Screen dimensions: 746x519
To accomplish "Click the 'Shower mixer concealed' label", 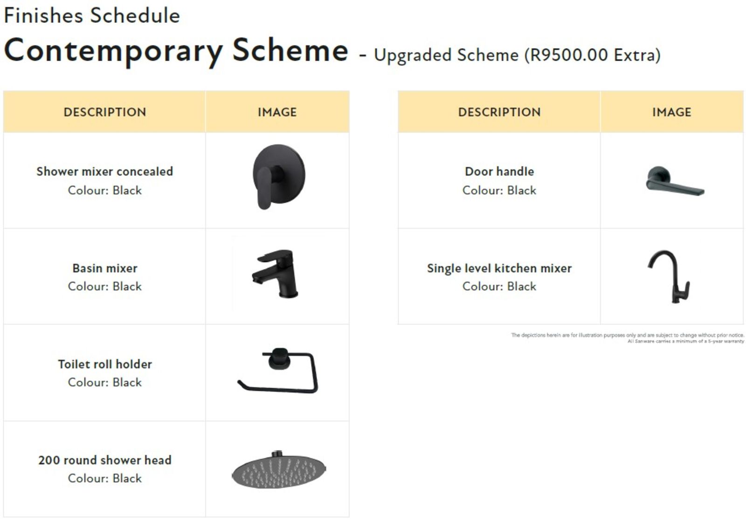I will (x=105, y=171).
